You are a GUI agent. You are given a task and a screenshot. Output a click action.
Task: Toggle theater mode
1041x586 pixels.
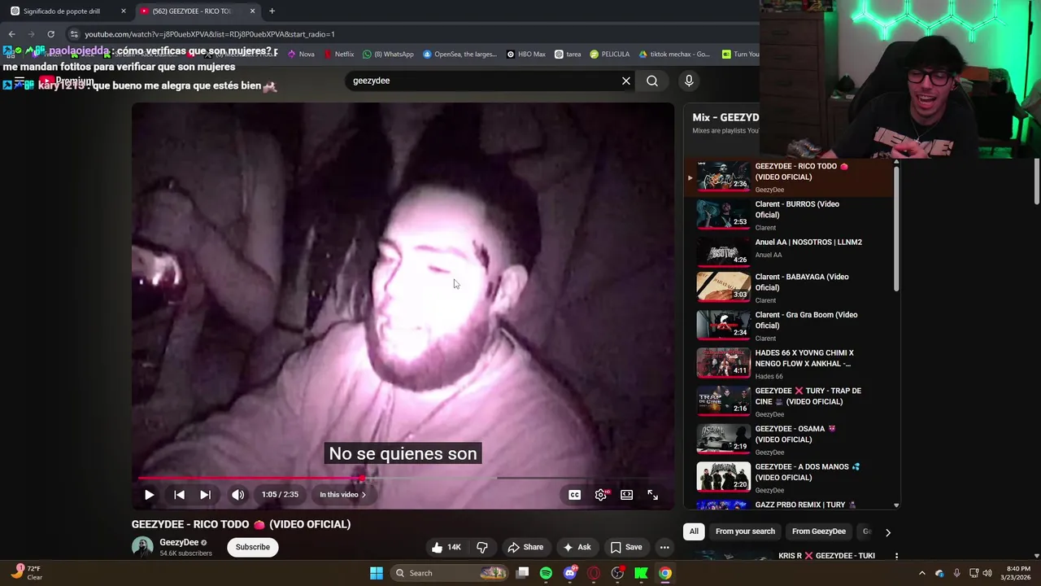(626, 495)
